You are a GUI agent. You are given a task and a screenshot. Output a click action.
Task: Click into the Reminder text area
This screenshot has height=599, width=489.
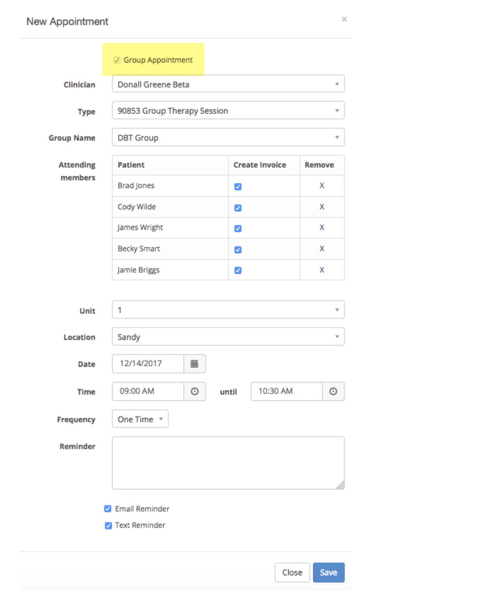pyautogui.click(x=228, y=463)
